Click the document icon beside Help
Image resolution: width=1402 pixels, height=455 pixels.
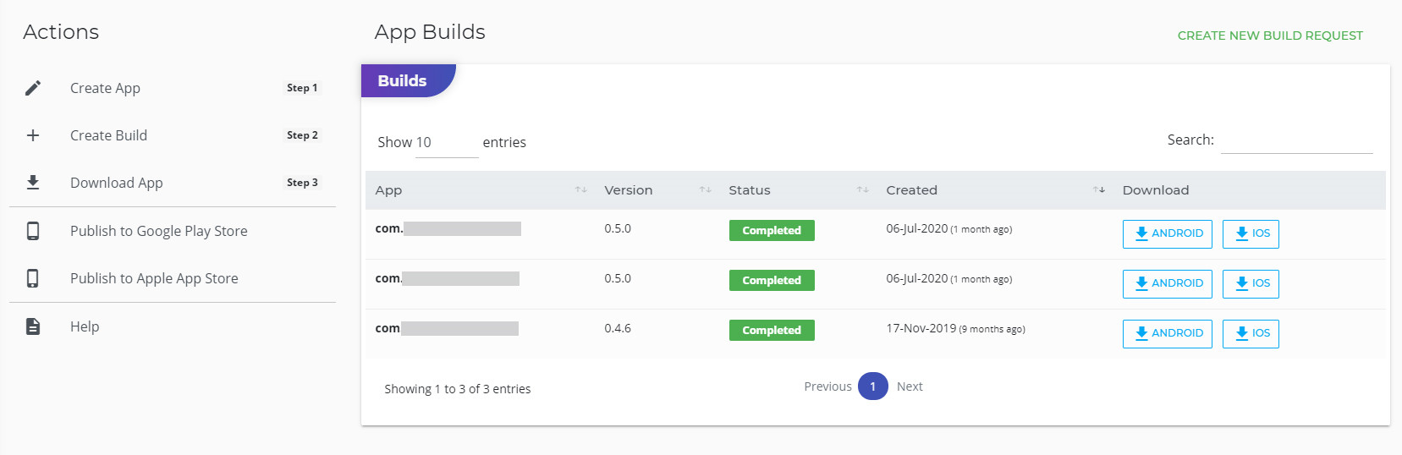[x=33, y=326]
